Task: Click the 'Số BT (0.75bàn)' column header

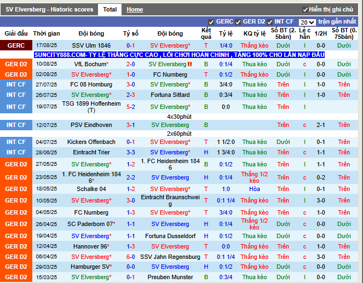Action: pos(344,33)
